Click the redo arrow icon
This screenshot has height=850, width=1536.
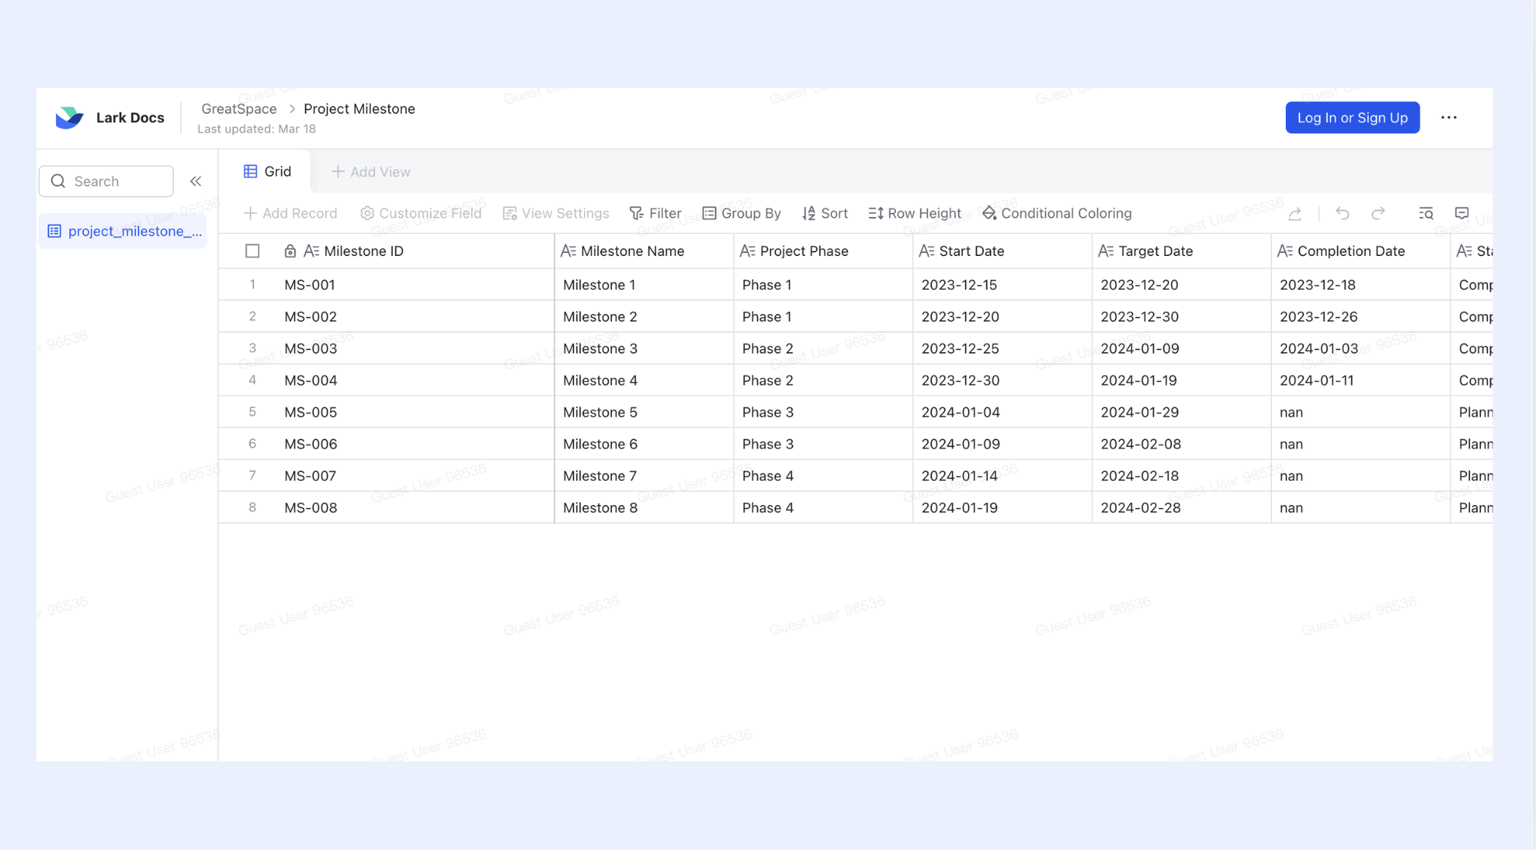pyautogui.click(x=1378, y=213)
